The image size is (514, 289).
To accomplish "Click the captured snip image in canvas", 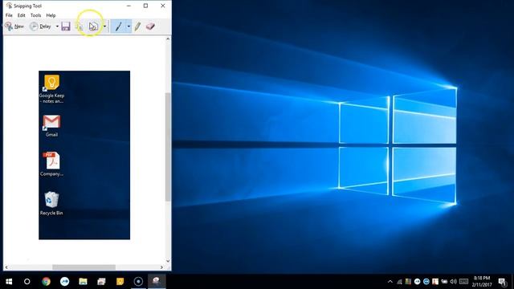I will [84, 155].
